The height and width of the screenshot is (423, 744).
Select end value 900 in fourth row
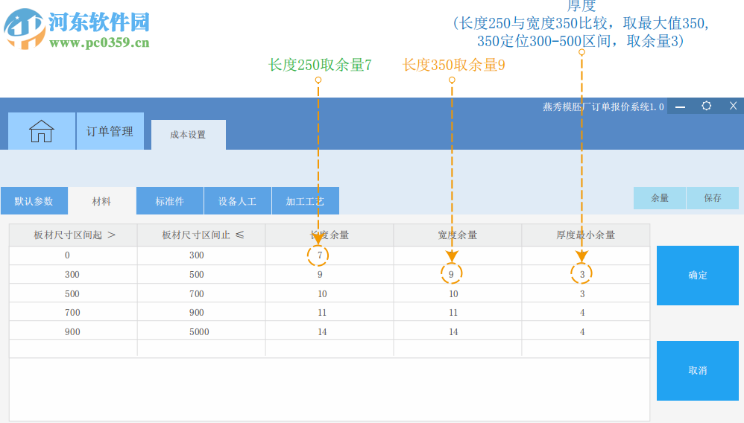(x=202, y=312)
